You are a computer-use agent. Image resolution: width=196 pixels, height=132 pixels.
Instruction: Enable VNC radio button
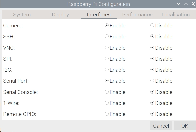[107, 48]
